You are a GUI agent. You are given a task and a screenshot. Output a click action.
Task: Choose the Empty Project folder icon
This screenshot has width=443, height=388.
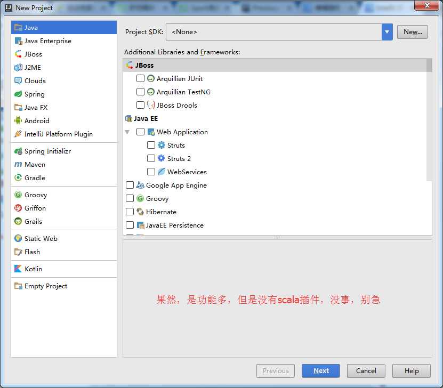click(18, 286)
